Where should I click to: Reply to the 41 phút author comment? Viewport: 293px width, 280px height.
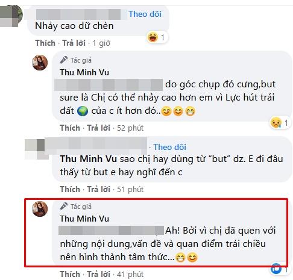(98, 274)
